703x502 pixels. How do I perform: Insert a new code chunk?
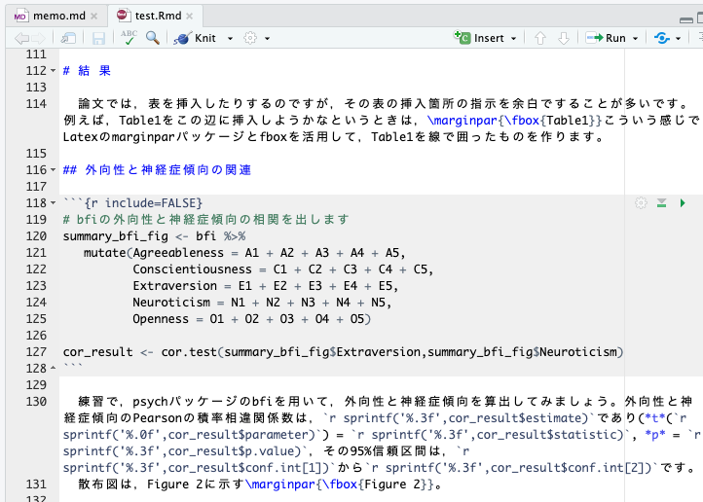point(479,38)
